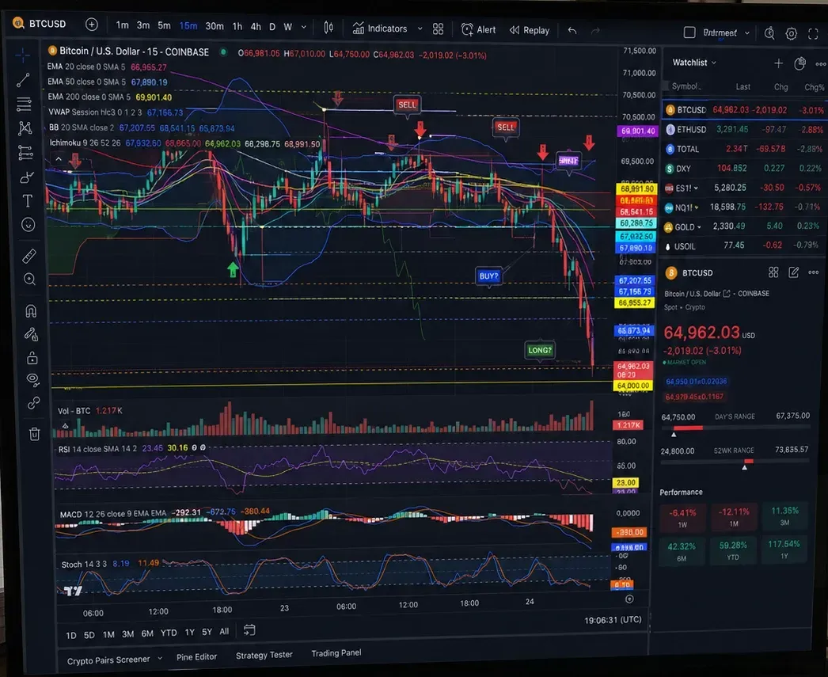
Task: Open the Trading Panel tab
Action: tap(336, 653)
